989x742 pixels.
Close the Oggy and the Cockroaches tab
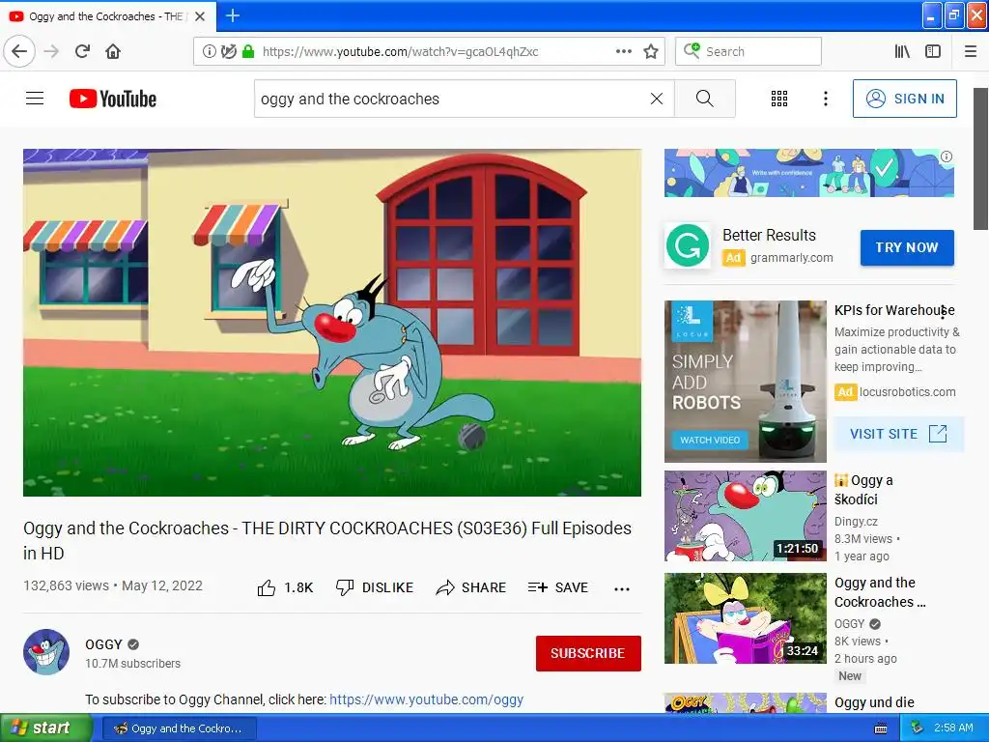pyautogui.click(x=200, y=16)
